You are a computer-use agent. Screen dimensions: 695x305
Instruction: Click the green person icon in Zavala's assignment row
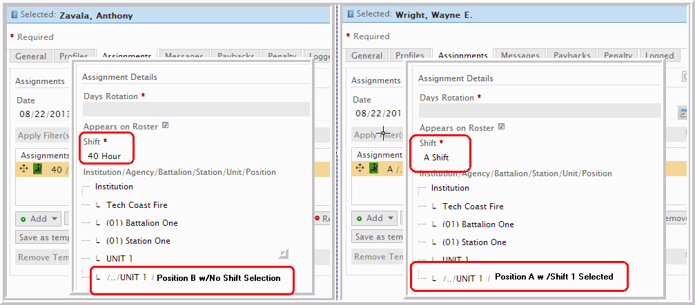(x=37, y=169)
